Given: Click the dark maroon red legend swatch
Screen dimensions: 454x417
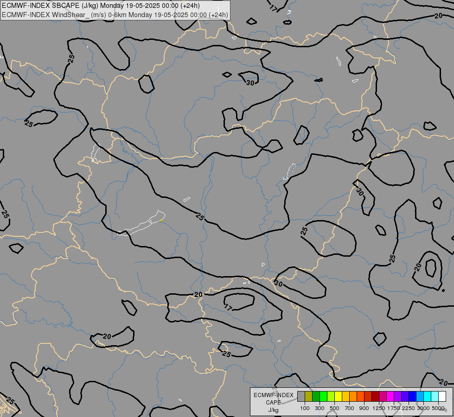Looking at the screenshot, I should coord(375,396).
